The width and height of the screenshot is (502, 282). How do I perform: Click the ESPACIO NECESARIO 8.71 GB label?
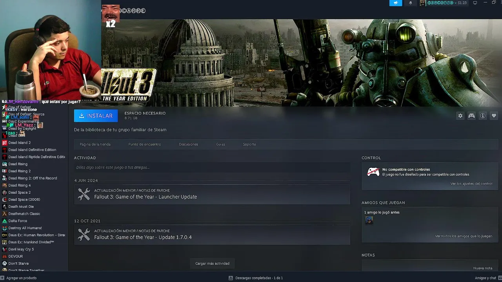point(145,116)
